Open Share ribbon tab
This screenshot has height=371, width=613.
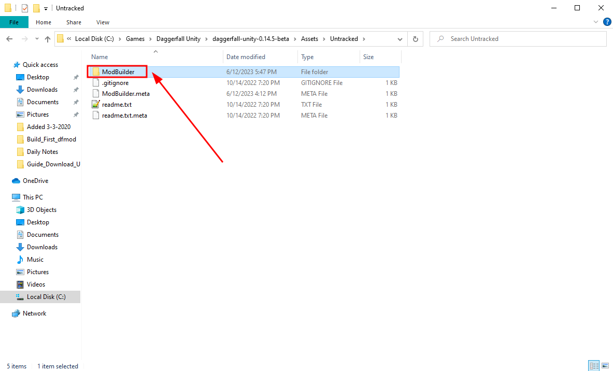[74, 22]
